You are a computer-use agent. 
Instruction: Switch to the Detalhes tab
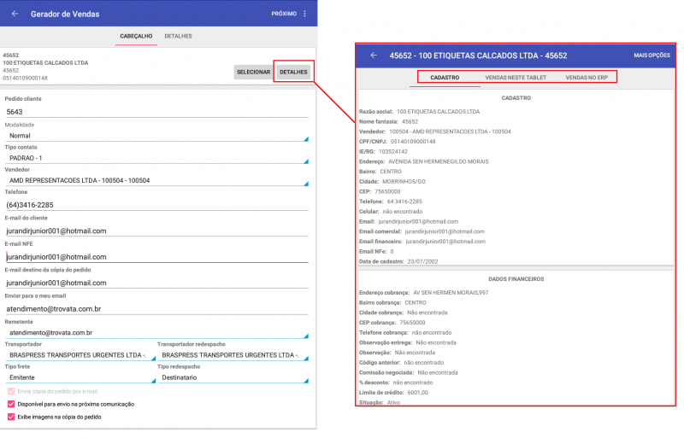[178, 36]
